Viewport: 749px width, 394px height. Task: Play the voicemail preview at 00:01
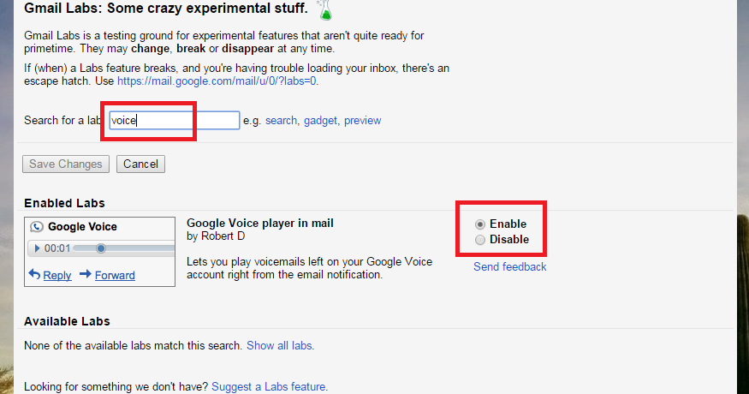[x=37, y=248]
